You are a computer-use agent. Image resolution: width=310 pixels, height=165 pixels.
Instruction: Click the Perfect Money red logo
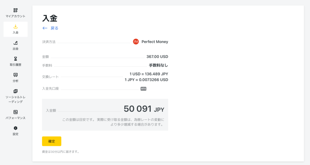click(136, 42)
